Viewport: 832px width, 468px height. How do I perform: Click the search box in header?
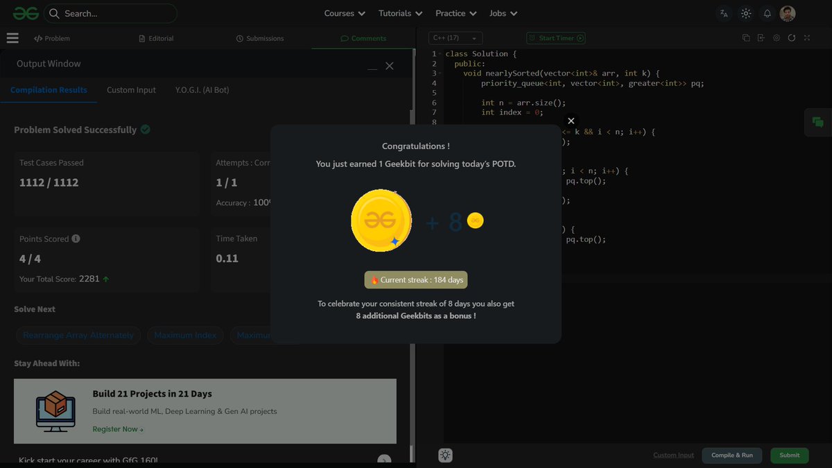click(111, 13)
